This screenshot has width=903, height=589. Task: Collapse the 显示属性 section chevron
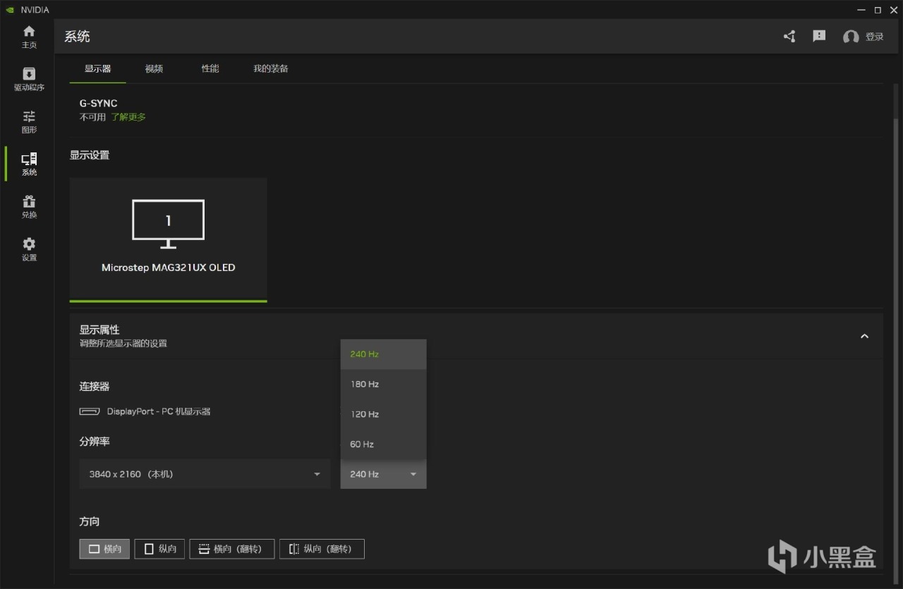(x=864, y=336)
